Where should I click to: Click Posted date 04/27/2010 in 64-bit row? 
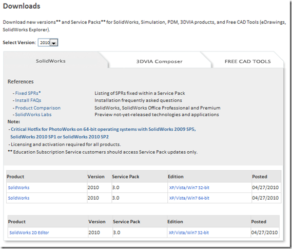[x=265, y=198]
